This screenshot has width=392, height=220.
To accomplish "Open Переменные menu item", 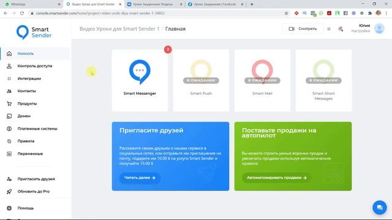I will tap(30, 153).
